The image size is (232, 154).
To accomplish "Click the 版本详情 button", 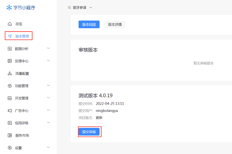I will [115, 24].
